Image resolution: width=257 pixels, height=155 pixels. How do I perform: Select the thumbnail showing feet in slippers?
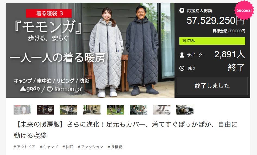[161, 110]
